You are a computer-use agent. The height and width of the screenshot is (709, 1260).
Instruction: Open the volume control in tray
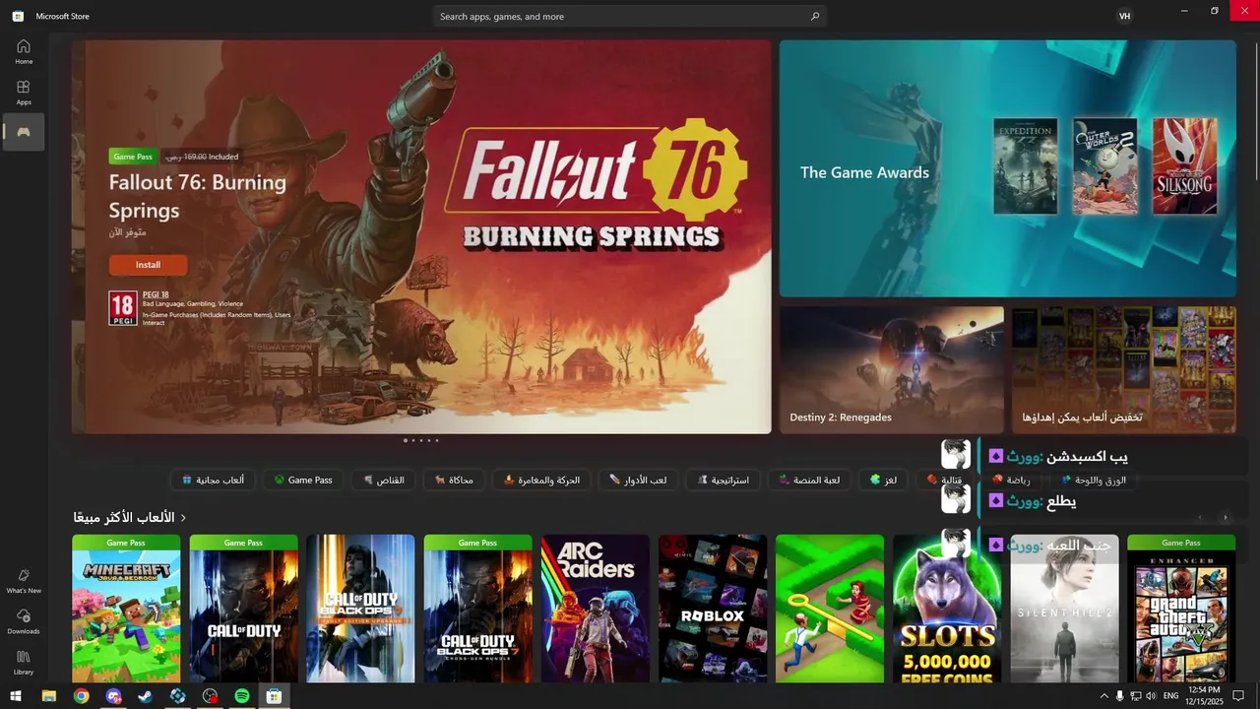tap(1151, 696)
